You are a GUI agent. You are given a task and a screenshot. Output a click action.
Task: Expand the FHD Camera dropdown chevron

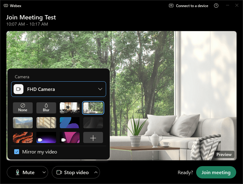[100, 89]
